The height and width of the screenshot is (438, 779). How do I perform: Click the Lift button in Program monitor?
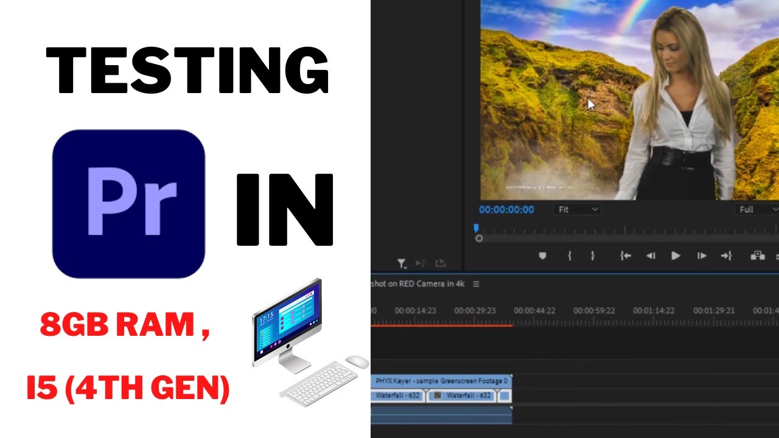tap(758, 255)
